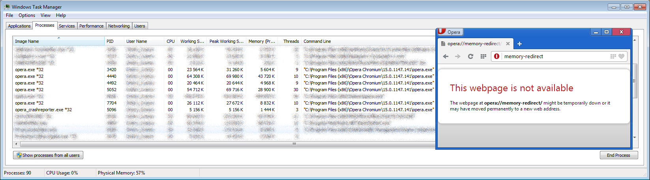Switch to the Performance tab

pos(91,26)
